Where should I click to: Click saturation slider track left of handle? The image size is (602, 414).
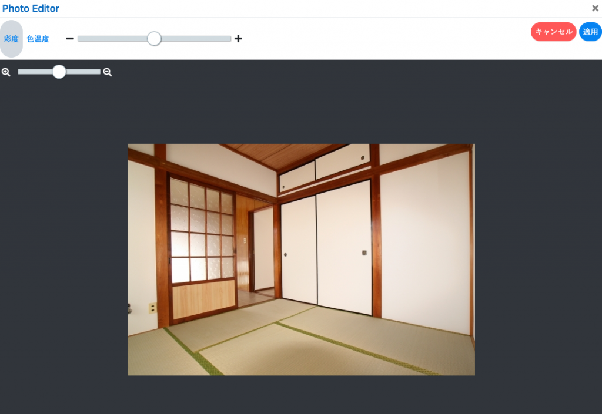pyautogui.click(x=112, y=39)
